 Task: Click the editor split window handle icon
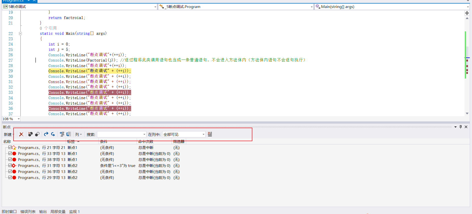(467, 13)
